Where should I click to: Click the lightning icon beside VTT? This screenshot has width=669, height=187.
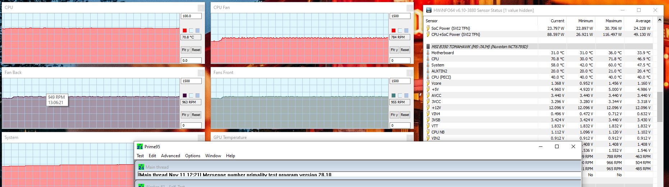(428, 126)
